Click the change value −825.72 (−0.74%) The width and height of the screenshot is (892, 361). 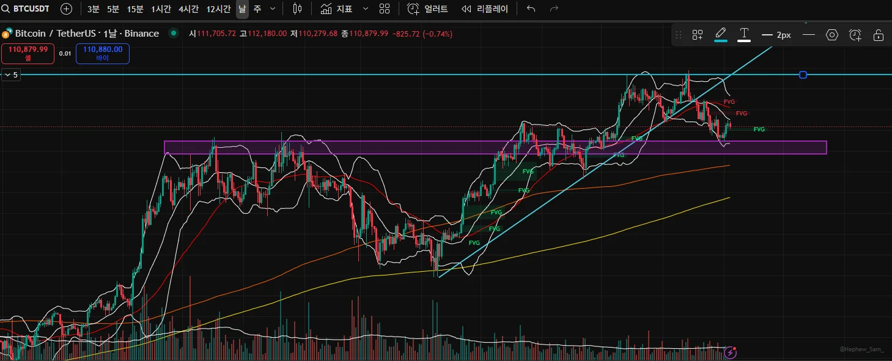click(422, 34)
